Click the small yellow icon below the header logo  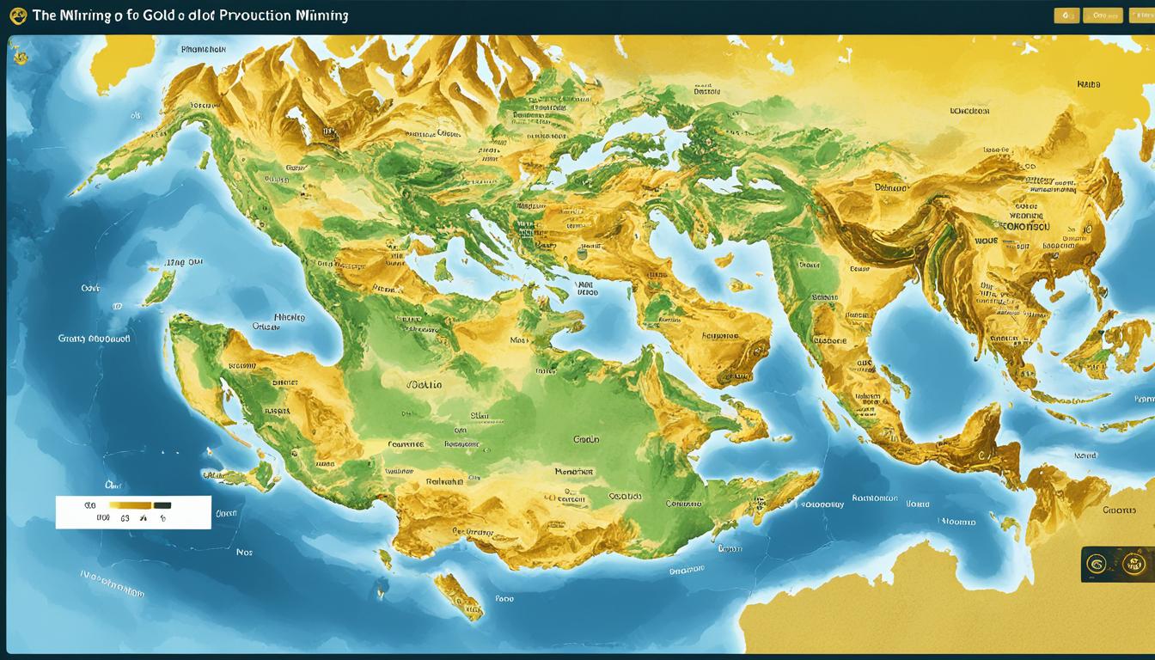pyautogui.click(x=21, y=57)
